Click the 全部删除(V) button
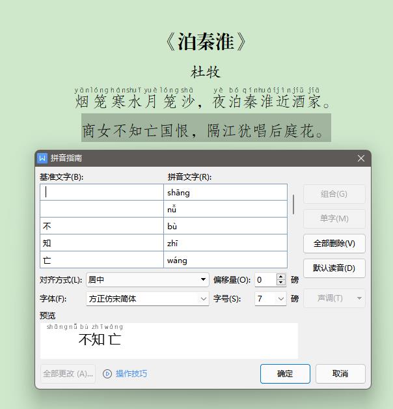The height and width of the screenshot is (409, 393). (334, 244)
